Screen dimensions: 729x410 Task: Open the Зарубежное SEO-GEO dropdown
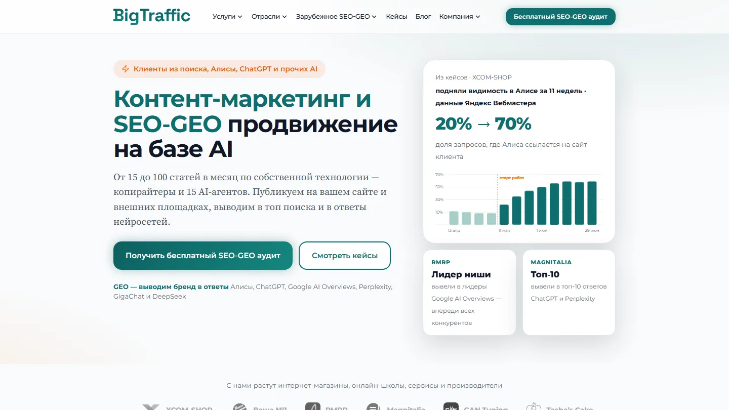(336, 16)
